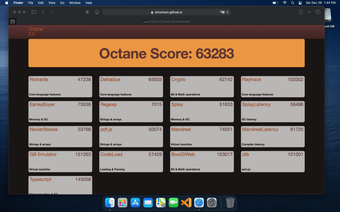Open the Deltablue benchmark link
The height and width of the screenshot is (212, 340).
(110, 79)
